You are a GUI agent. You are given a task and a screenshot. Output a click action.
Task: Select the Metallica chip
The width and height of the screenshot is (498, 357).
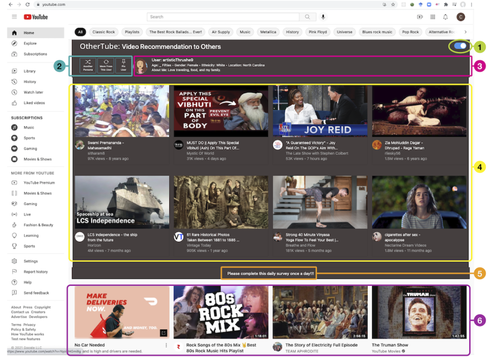(268, 32)
